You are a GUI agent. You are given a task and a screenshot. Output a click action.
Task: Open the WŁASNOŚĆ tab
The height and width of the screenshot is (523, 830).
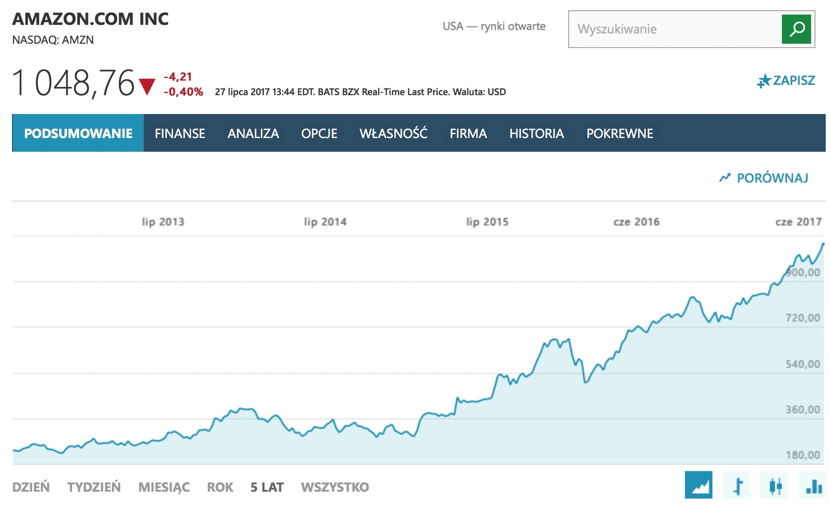394,133
